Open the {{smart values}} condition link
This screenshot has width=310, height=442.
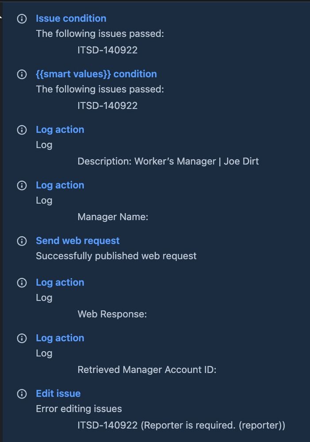pyautogui.click(x=96, y=74)
